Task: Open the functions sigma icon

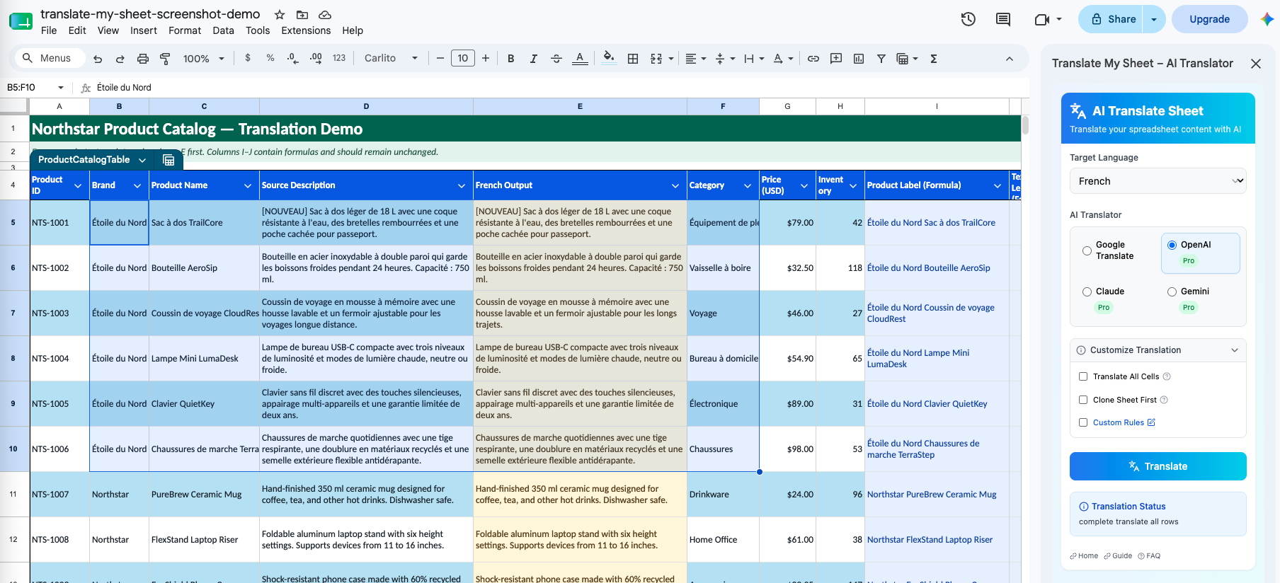Action: 934,59
